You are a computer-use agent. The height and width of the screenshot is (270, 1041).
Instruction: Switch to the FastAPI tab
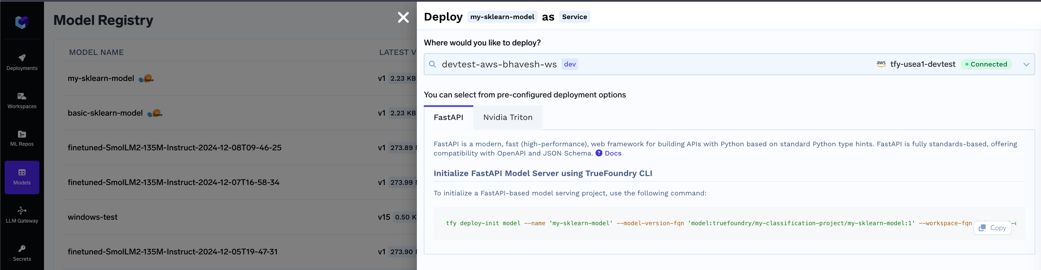click(448, 117)
